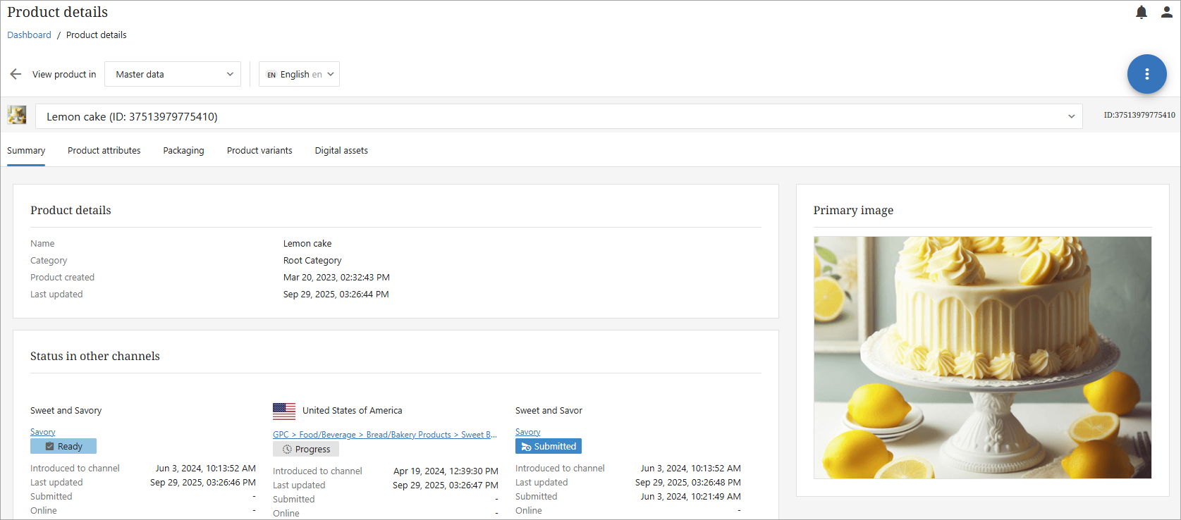
Task: Open the blue three-dots actions button
Action: (x=1146, y=74)
